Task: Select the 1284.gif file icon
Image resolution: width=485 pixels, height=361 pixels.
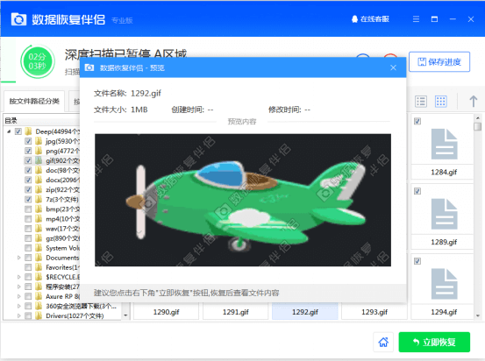Action: click(x=444, y=145)
